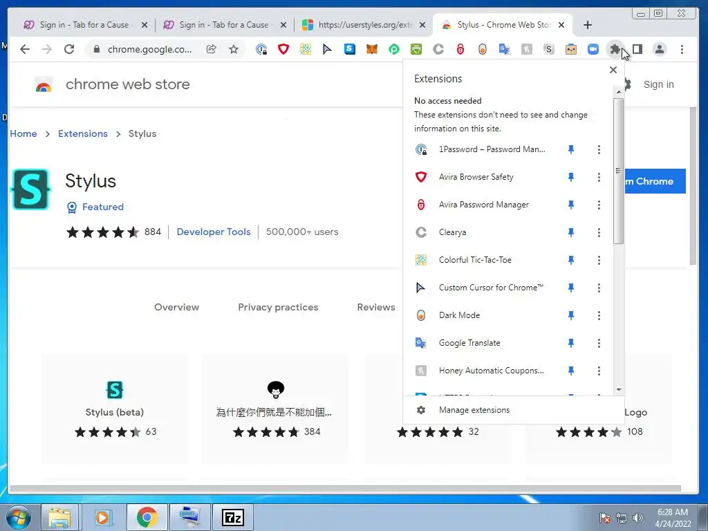
Task: Click Dark Mode toolbar icon
Action: pyautogui.click(x=482, y=49)
